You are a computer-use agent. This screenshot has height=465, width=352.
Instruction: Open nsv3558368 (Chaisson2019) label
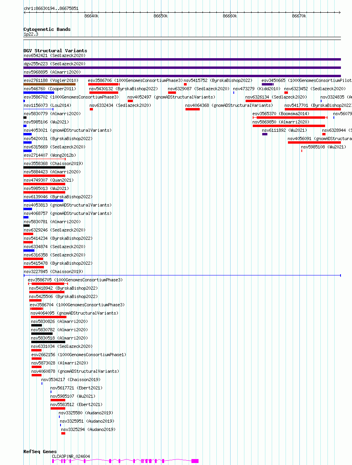[x=53, y=163]
